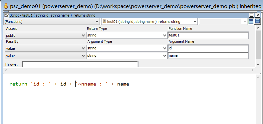Click horizontal scrollbar left arrow
This screenshot has width=263, height=124.
point(6,70)
